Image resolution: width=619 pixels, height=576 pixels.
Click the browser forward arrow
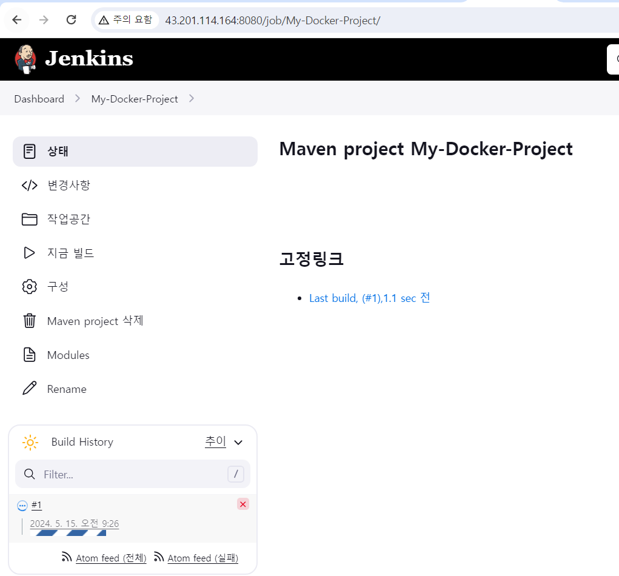coord(44,20)
